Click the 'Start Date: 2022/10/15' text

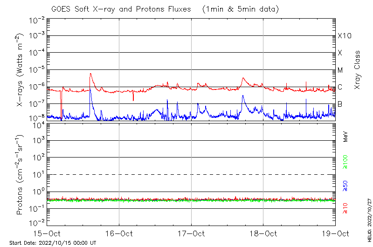(53, 243)
